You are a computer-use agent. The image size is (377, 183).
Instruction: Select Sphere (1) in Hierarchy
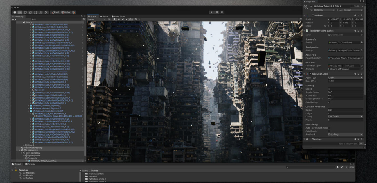click(x=39, y=90)
